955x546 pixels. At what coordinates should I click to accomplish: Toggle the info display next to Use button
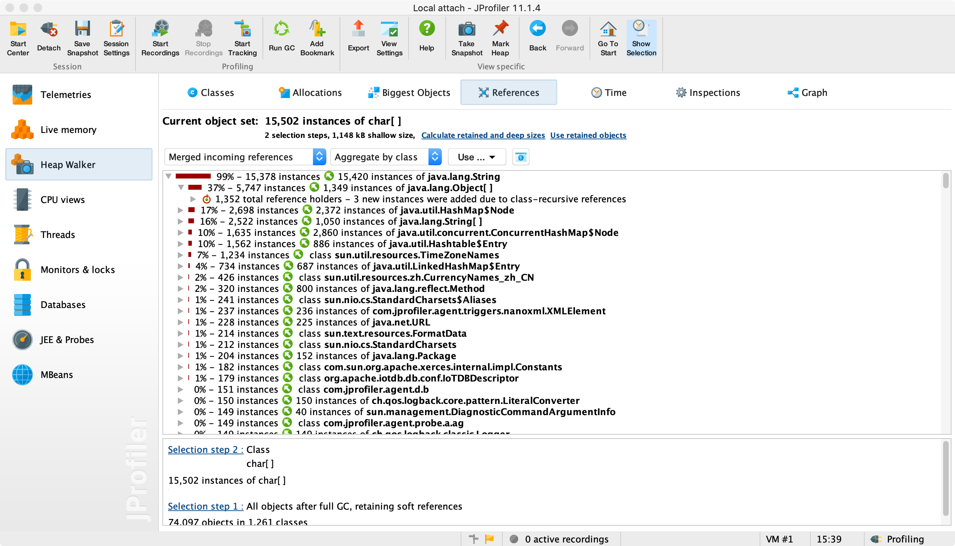pos(521,157)
